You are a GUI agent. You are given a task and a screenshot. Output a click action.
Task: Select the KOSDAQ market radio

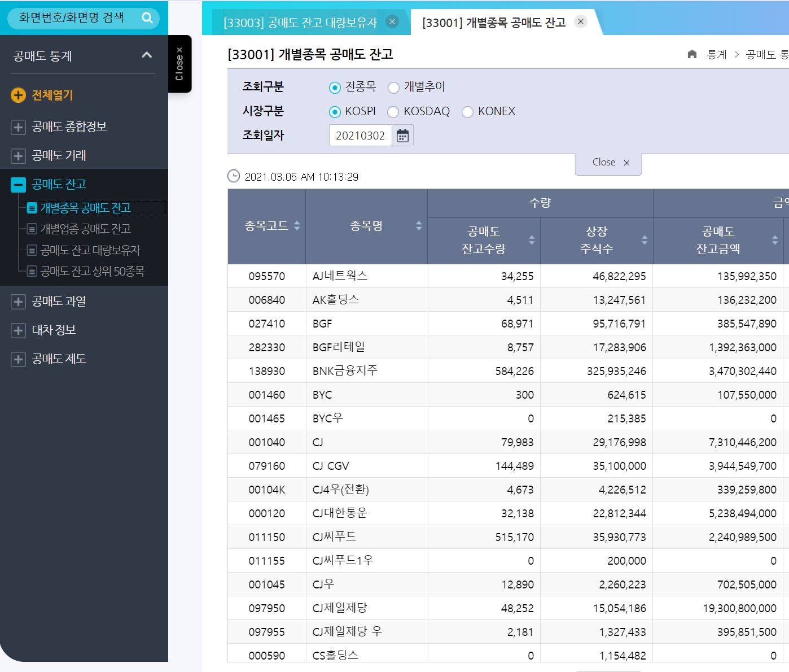393,112
